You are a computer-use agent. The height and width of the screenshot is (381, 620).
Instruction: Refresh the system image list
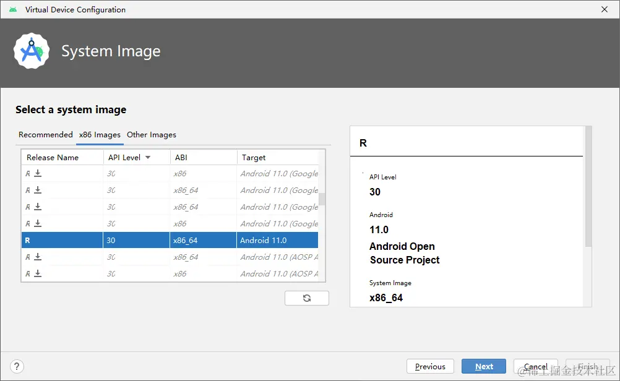coord(307,298)
